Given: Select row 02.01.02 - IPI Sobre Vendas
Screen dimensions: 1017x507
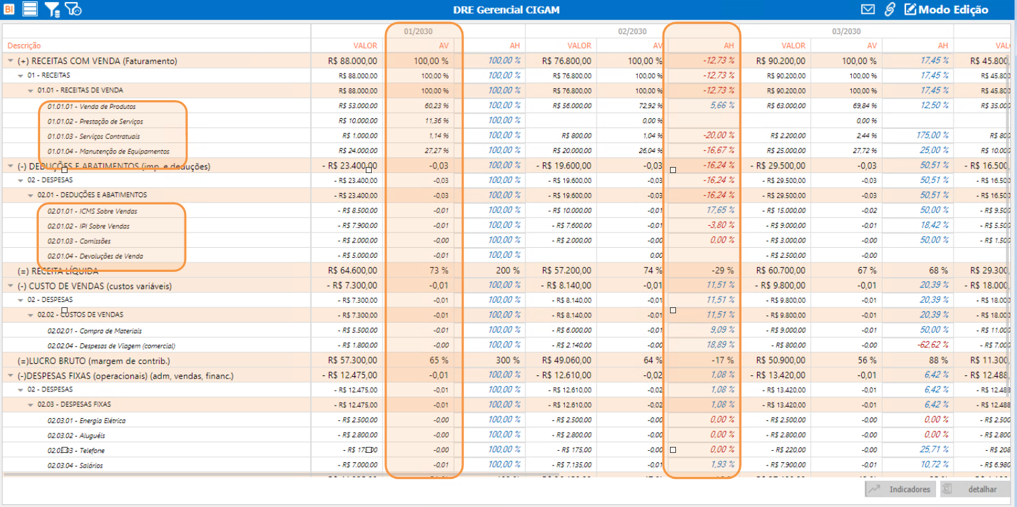Looking at the screenshot, I should pyautogui.click(x=88, y=226).
